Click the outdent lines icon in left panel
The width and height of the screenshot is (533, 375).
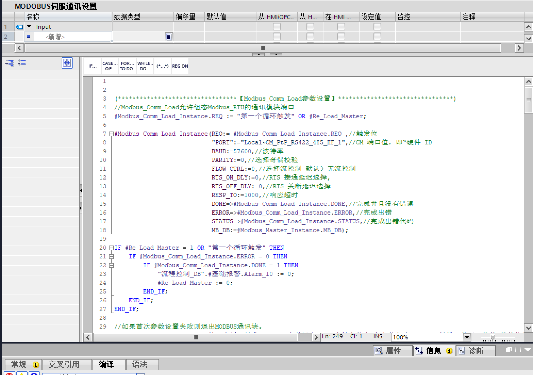coord(22,62)
